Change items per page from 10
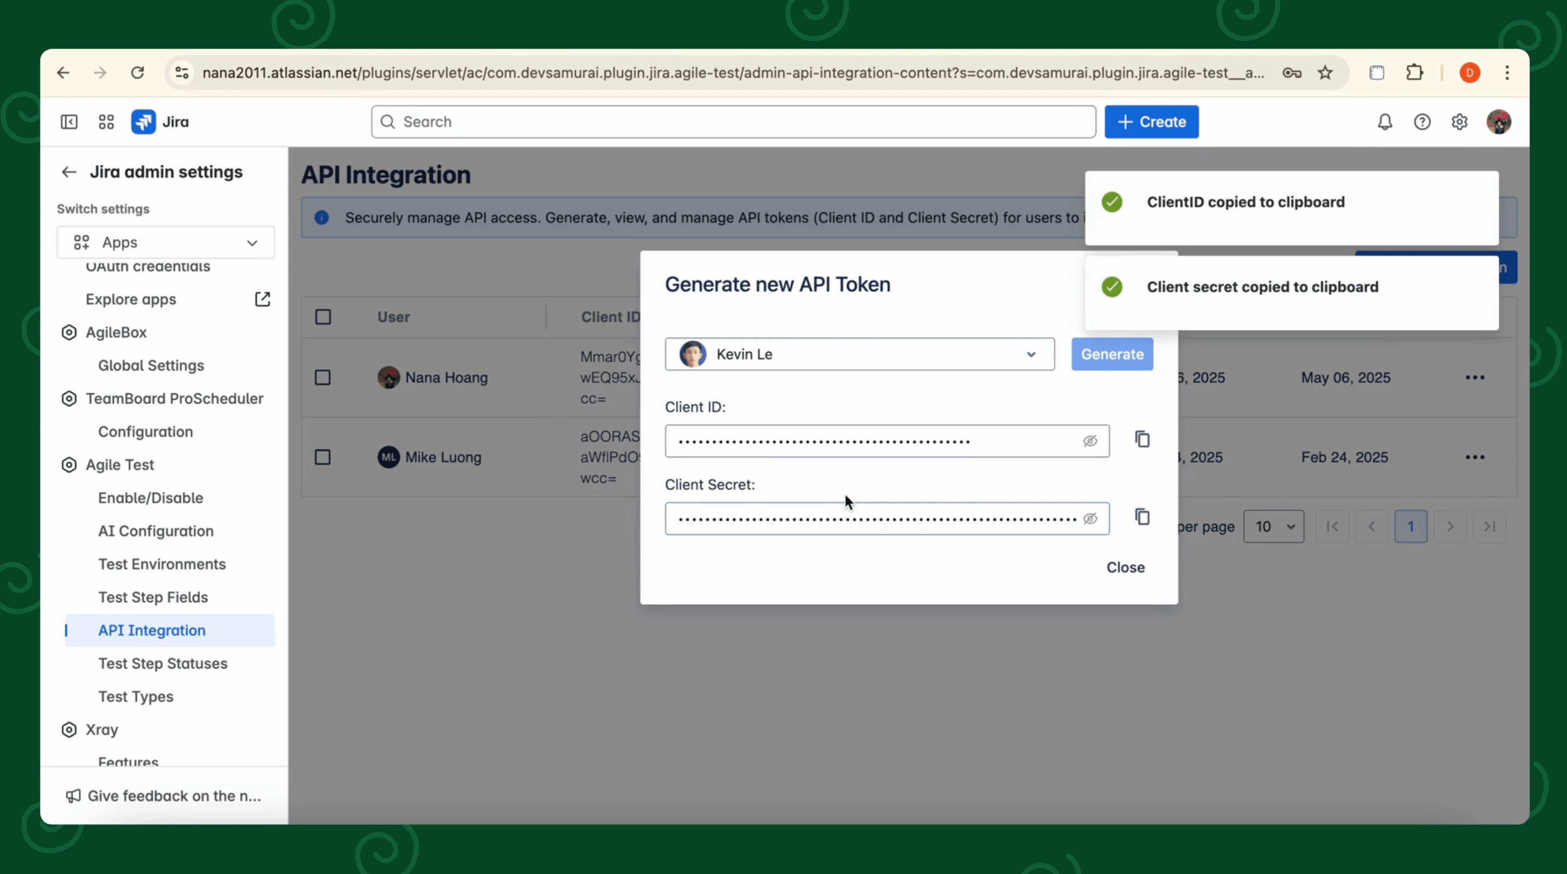Image resolution: width=1567 pixels, height=874 pixels. [1273, 526]
